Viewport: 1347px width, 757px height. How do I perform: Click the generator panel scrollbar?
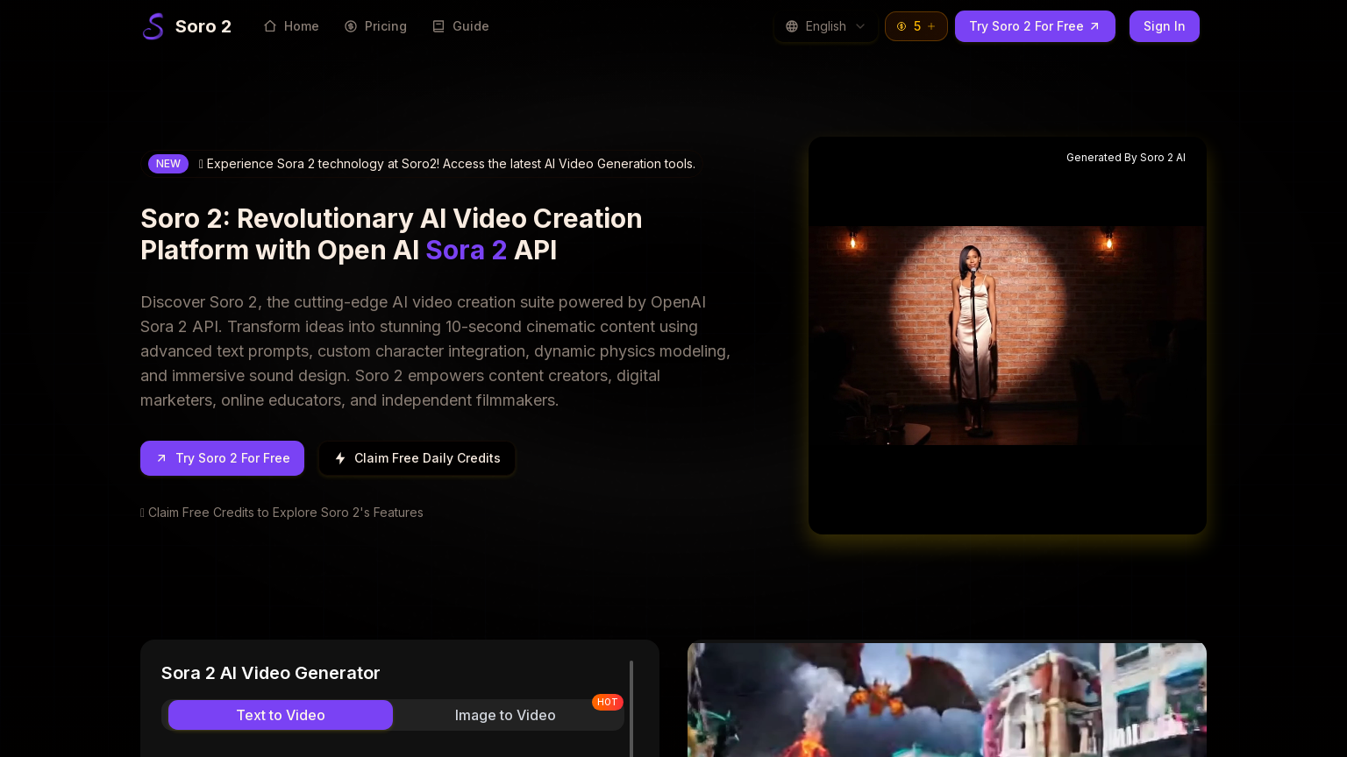click(631, 708)
